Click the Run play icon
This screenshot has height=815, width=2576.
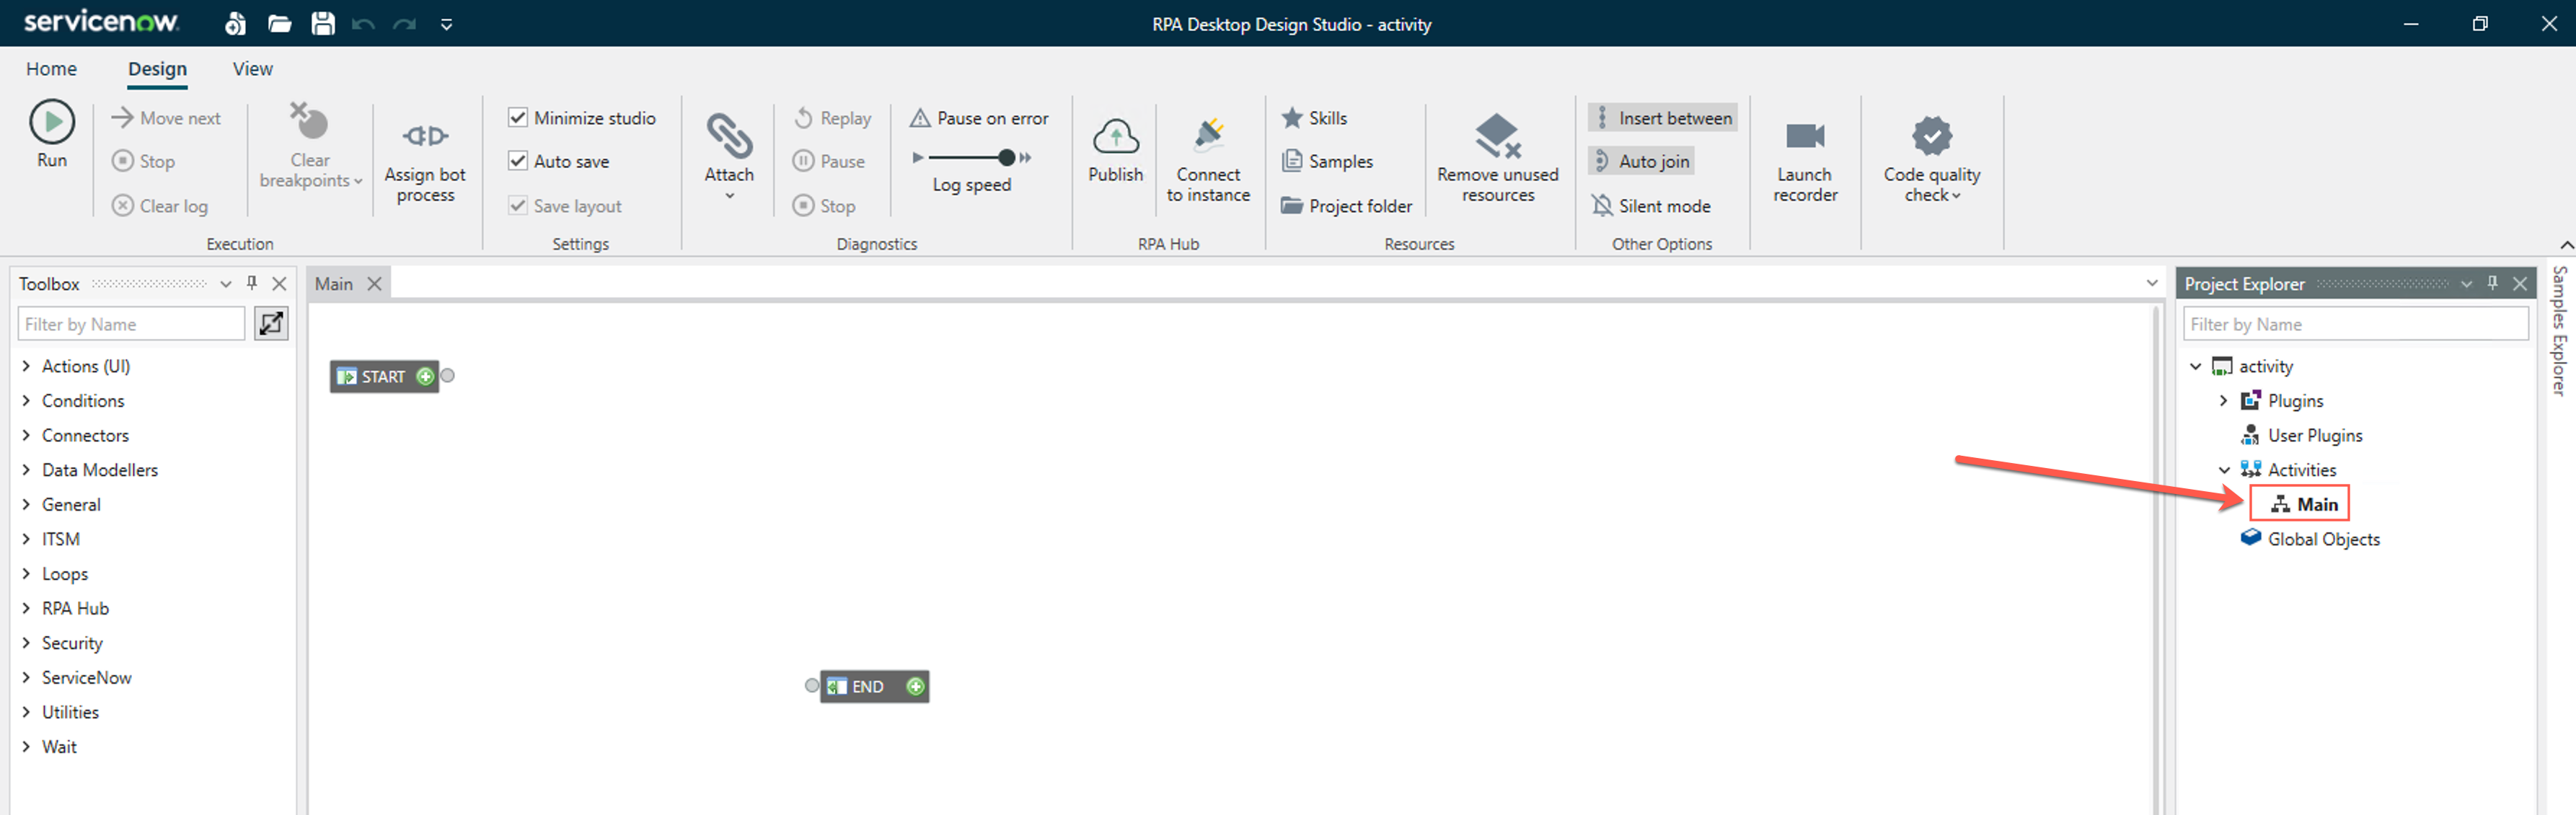click(x=52, y=122)
